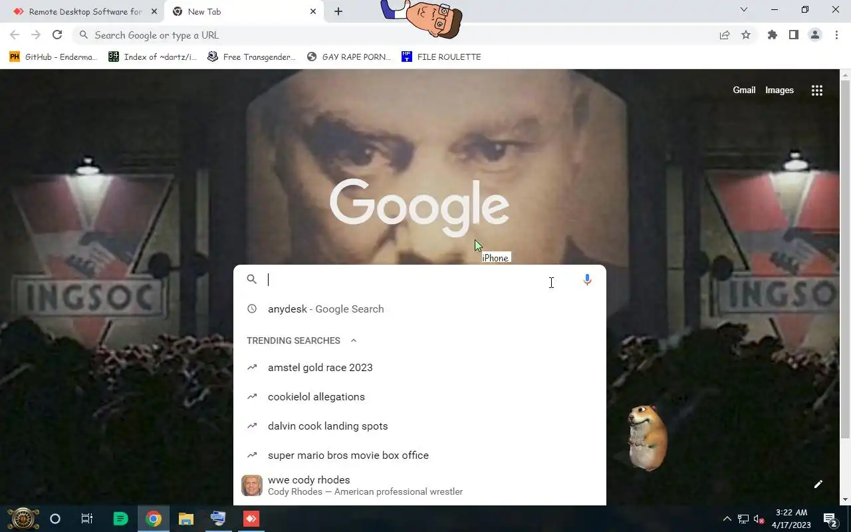Click the Cody Rhodes thumbnail photo

point(252,485)
